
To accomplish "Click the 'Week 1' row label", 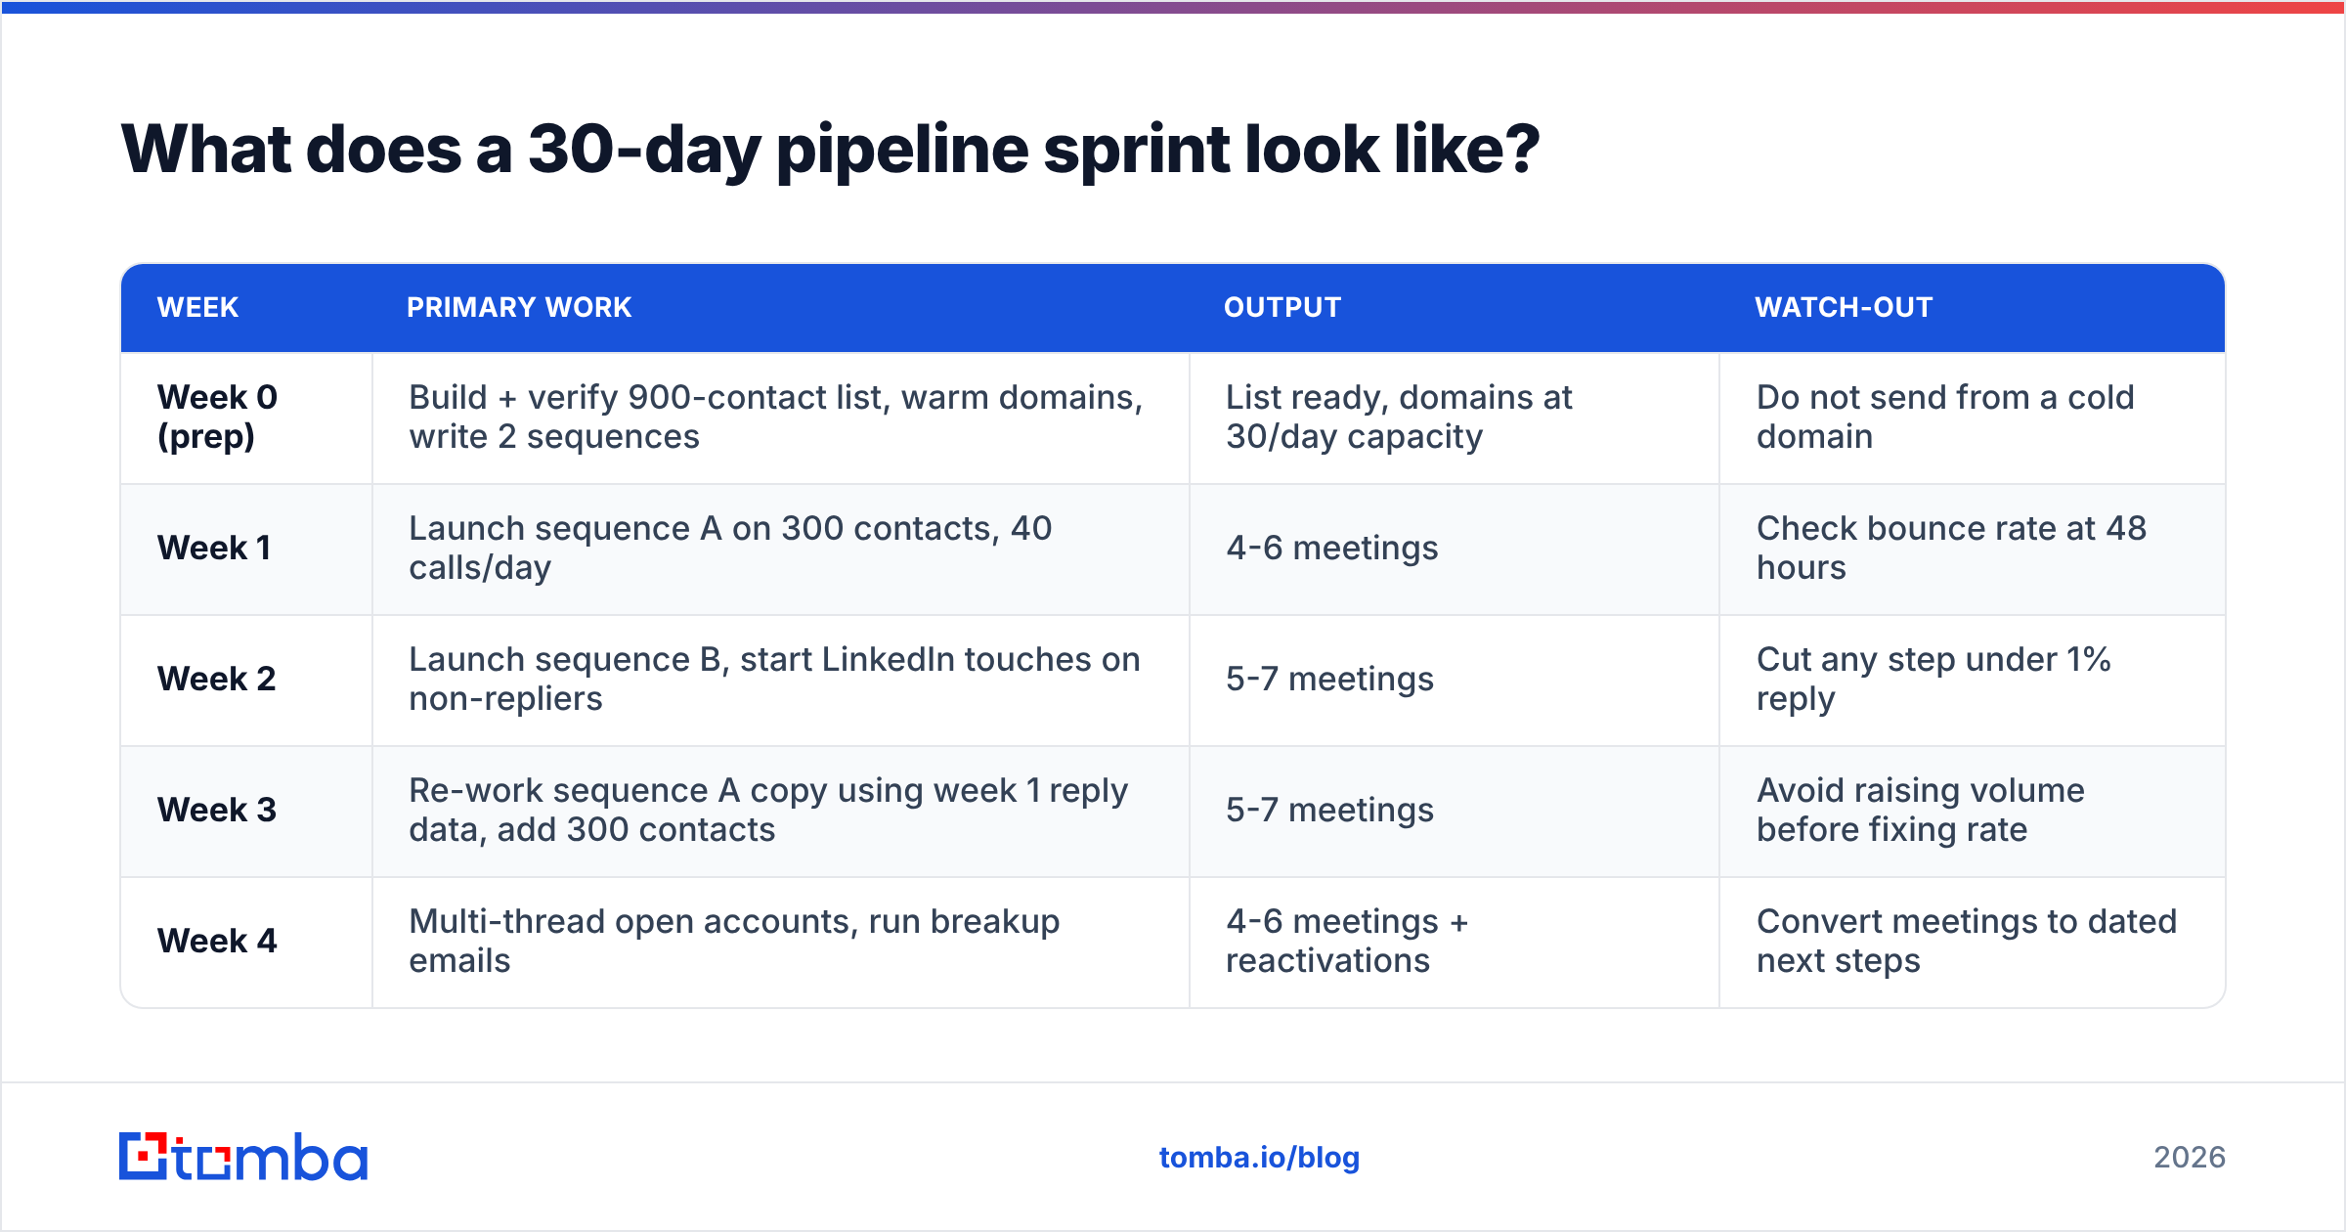I will 214,548.
